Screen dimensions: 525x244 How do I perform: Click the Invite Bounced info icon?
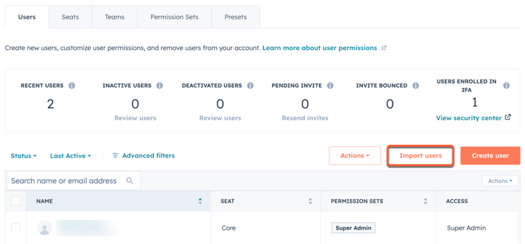pos(415,86)
